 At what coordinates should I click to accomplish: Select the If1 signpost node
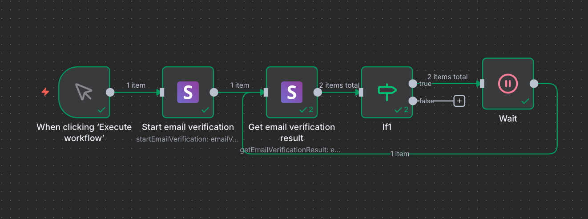387,92
